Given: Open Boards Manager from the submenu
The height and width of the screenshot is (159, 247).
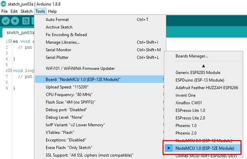Looking at the screenshot, I should point(192,56).
